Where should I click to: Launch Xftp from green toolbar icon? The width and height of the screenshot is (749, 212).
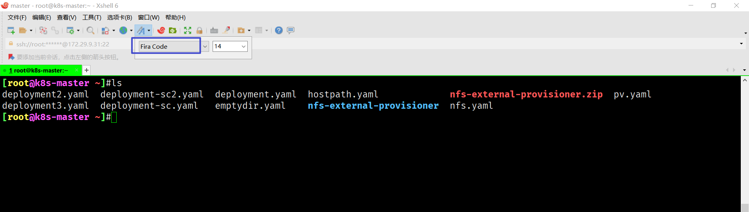[173, 30]
